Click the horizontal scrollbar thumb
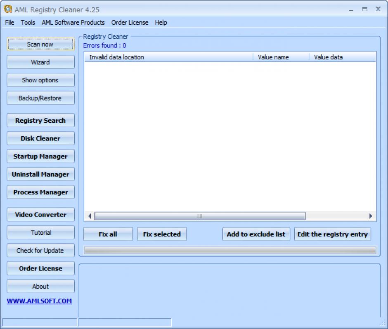The image size is (388, 329). [200, 216]
